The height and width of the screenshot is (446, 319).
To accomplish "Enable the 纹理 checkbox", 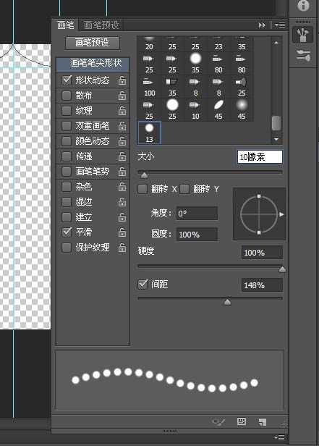I will click(x=67, y=110).
